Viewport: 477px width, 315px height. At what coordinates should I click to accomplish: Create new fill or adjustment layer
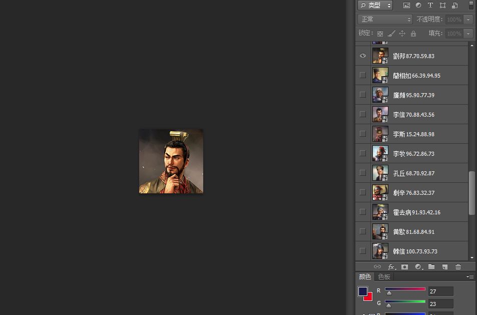coord(419,267)
